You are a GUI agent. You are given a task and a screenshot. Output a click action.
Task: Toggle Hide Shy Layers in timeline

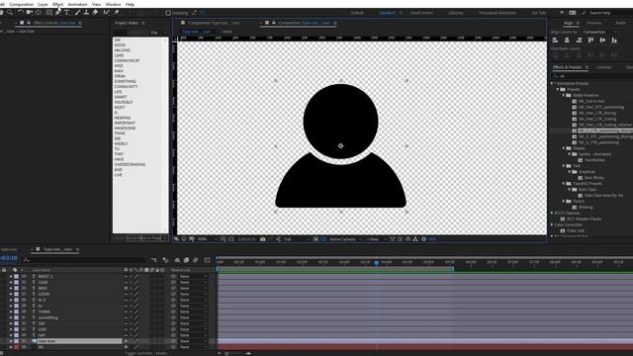pos(177,260)
